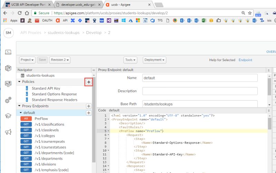Select the Standard API Key policy
The image size is (276, 173).
(46, 88)
